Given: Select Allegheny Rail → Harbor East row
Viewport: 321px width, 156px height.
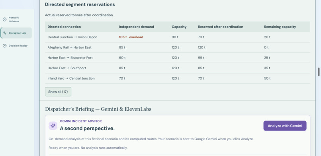Looking at the screenshot, I should (x=178, y=47).
